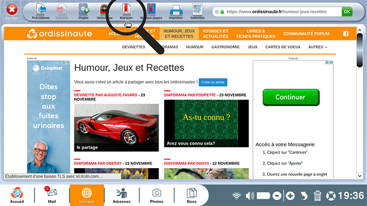Click scrollbar up arrow
The height and width of the screenshot is (206, 367).
[x=360, y=30]
